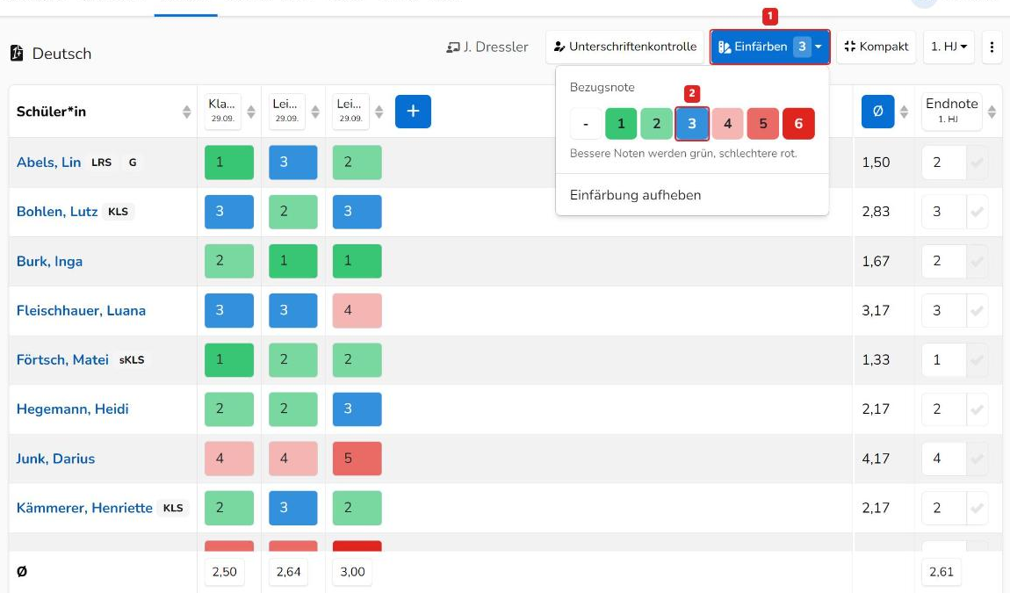Select reference grade 4 swatch

tap(727, 123)
